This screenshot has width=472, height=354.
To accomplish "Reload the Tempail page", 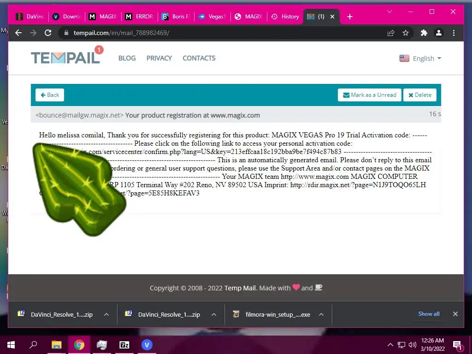I will [48, 33].
